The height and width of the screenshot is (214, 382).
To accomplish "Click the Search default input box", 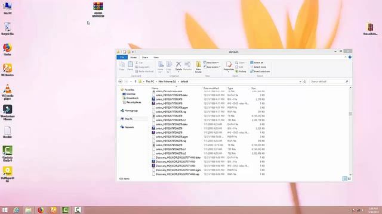I will [329, 81].
